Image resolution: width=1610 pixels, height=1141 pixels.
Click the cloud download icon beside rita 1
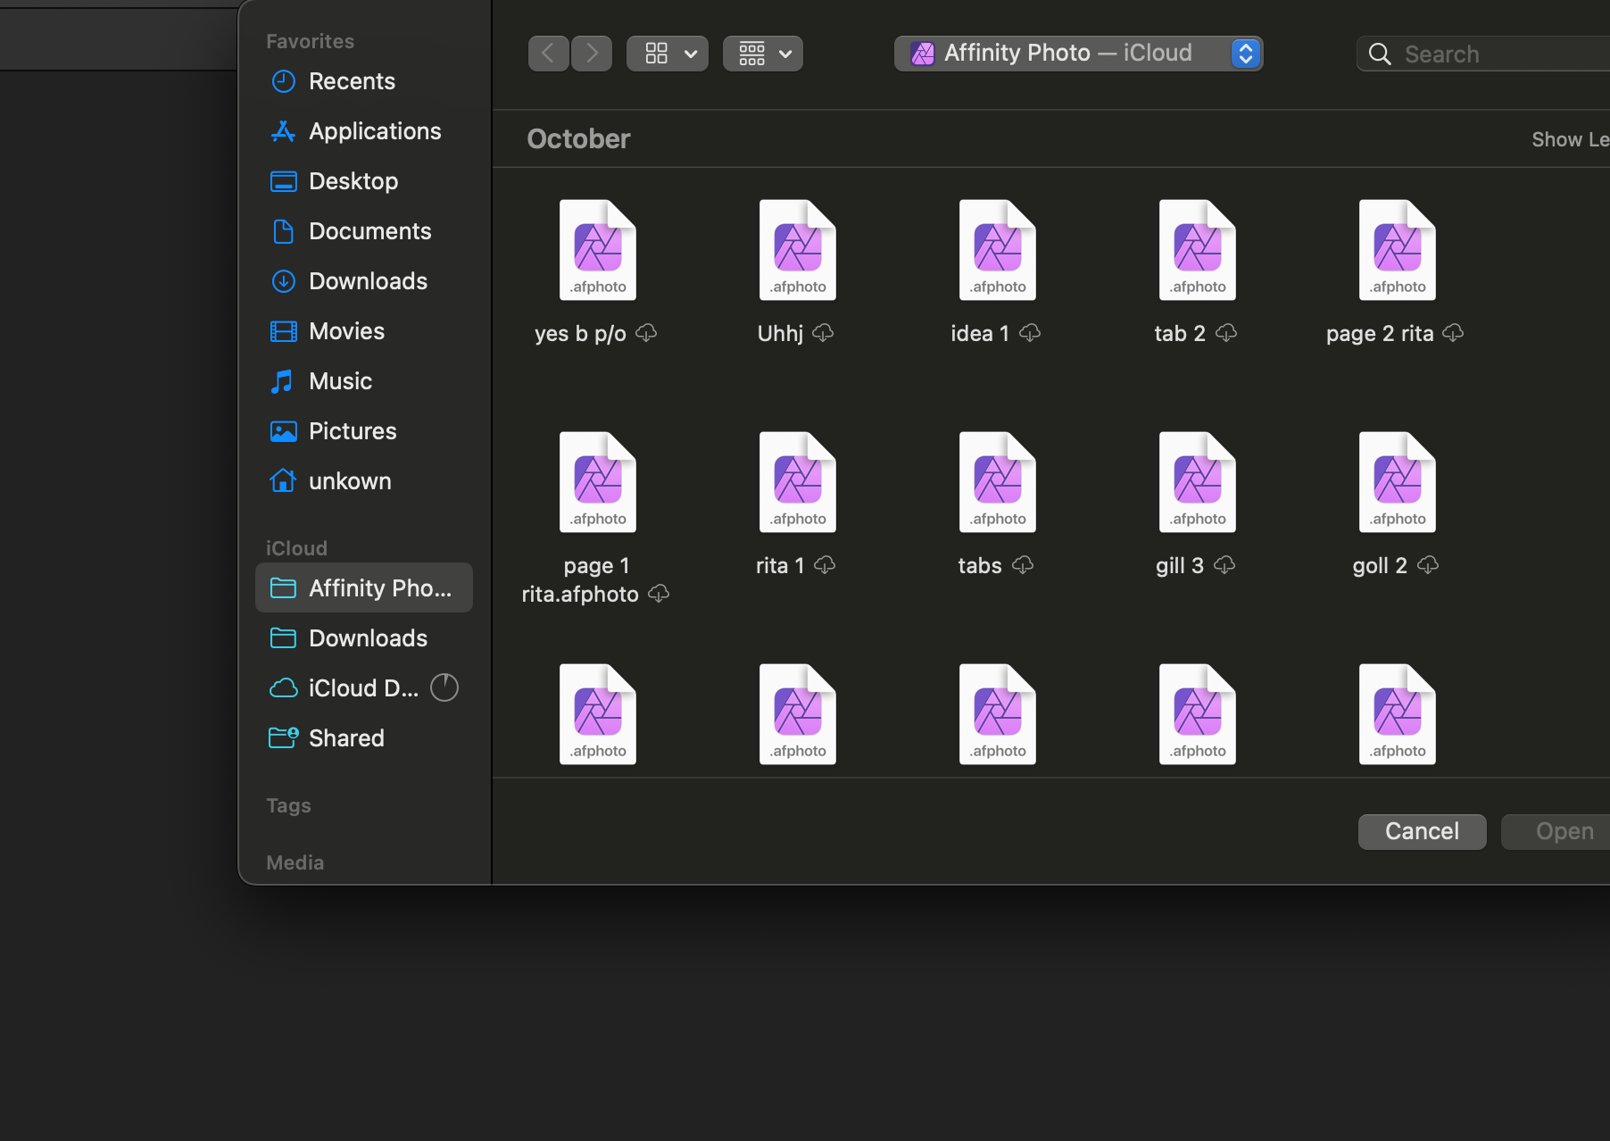(825, 565)
